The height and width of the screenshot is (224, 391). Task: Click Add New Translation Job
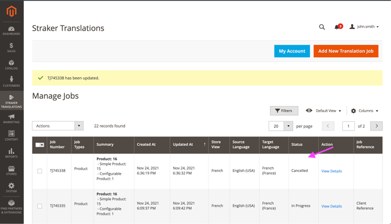(x=346, y=51)
